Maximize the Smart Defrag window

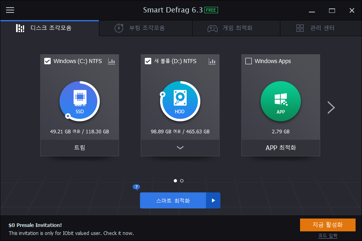[332, 10]
